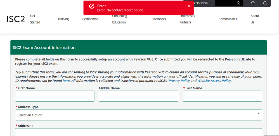Go to ISC2 logo home
This screenshot has height=136, width=279.
(16, 19)
